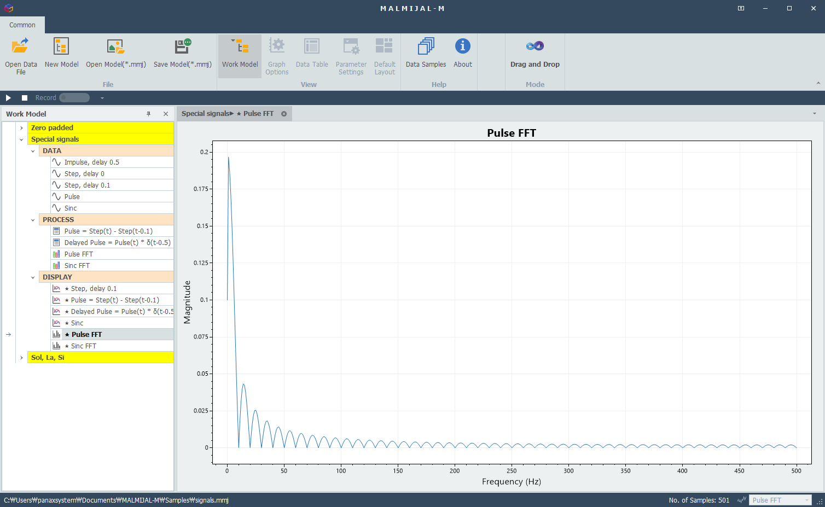The width and height of the screenshot is (825, 507).
Task: Open ★ Delayed Pulse display item
Action: [x=112, y=312]
